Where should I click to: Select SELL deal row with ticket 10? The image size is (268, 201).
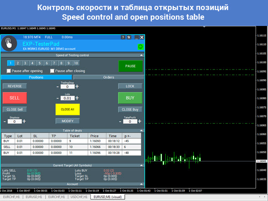[x=72, y=147]
